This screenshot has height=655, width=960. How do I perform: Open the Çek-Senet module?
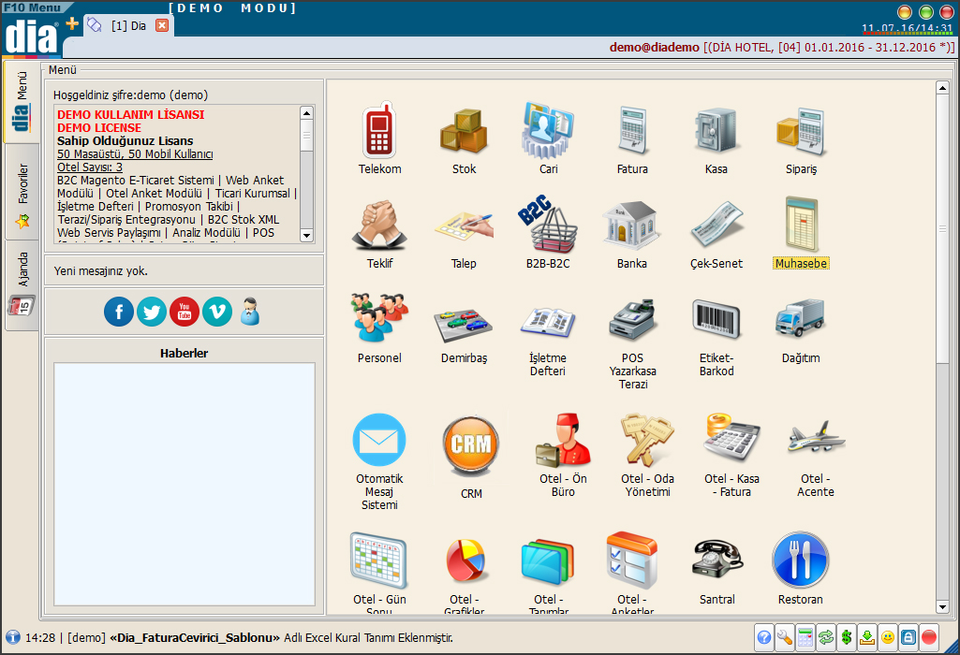tap(716, 234)
